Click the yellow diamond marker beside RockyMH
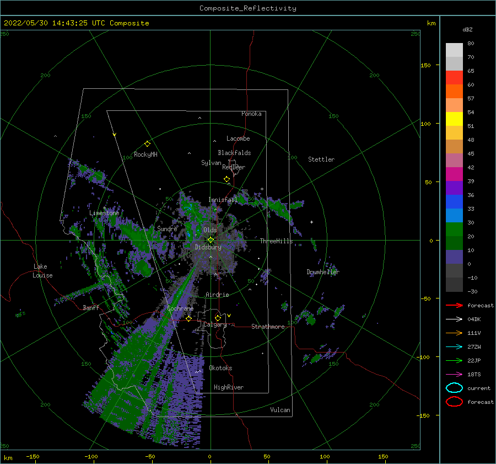This screenshot has height=464, width=496. point(147,144)
